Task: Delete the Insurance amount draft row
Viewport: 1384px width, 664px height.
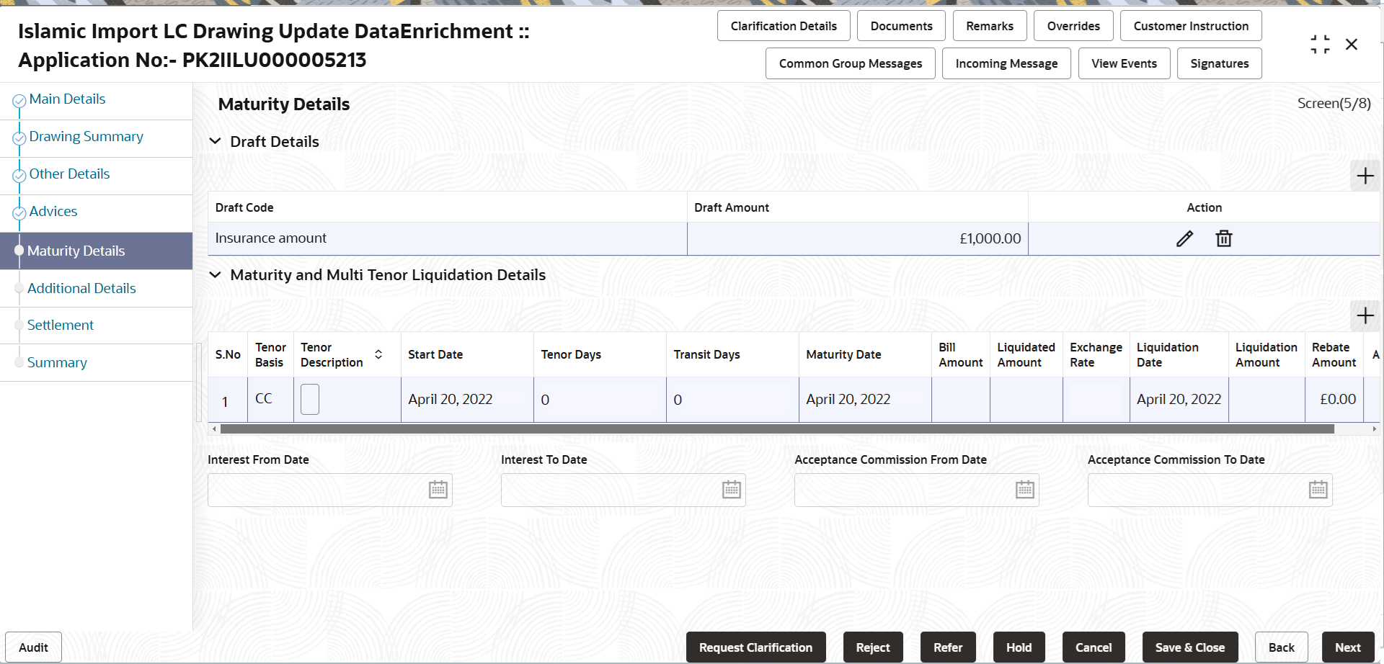Action: (1224, 238)
